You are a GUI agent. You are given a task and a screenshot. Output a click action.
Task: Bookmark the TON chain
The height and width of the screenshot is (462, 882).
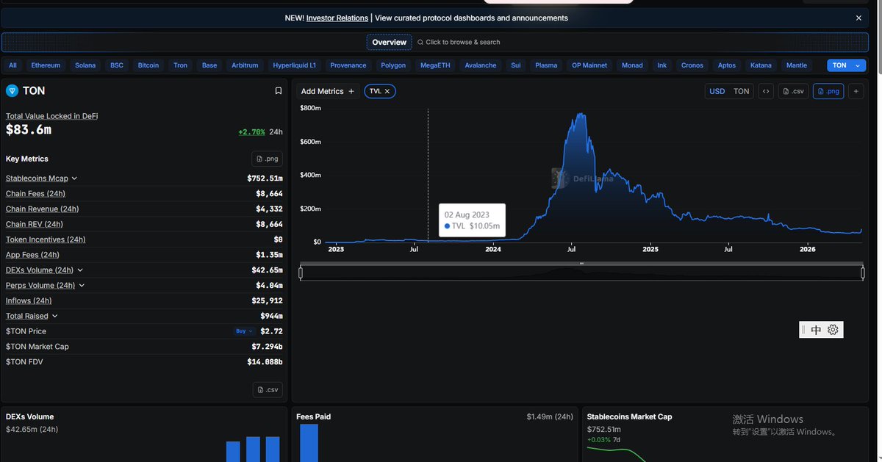(279, 91)
